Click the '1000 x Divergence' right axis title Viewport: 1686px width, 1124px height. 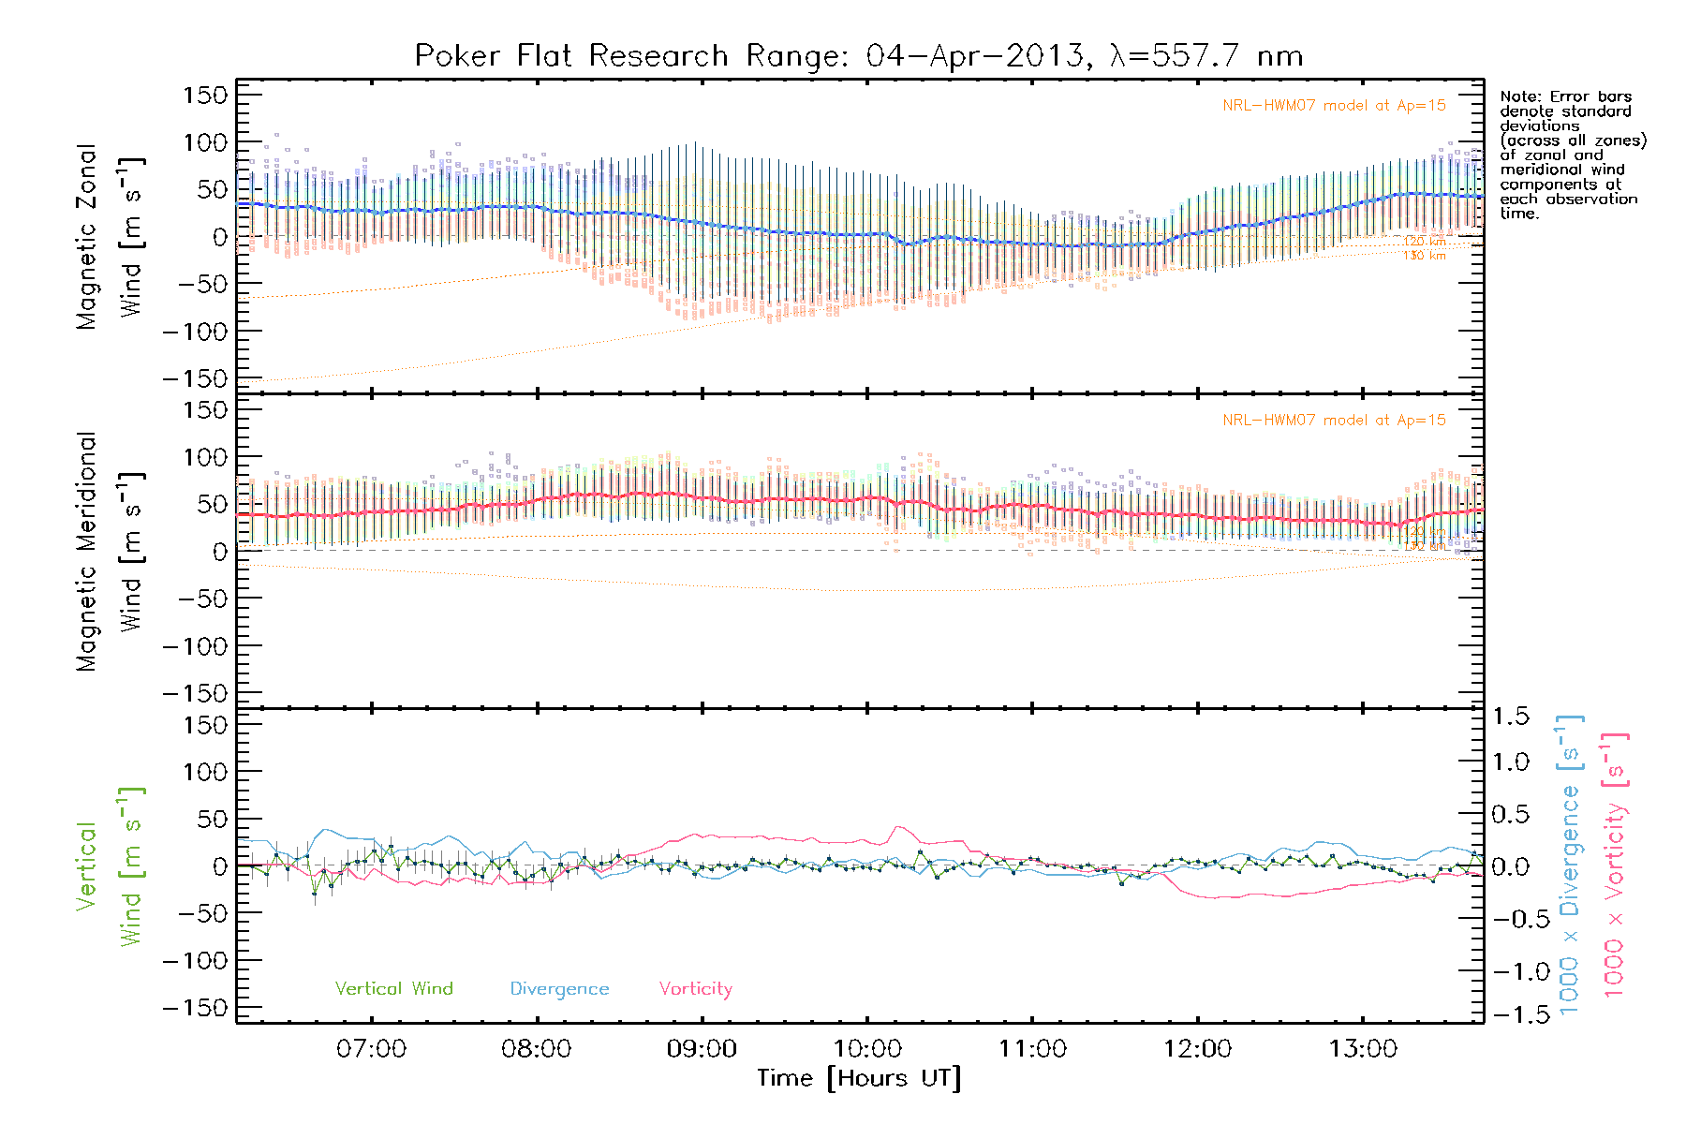pyautogui.click(x=1570, y=865)
